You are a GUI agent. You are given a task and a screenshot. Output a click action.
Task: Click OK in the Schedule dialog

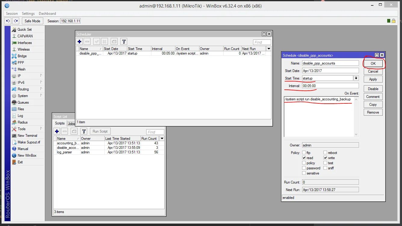pyautogui.click(x=373, y=64)
